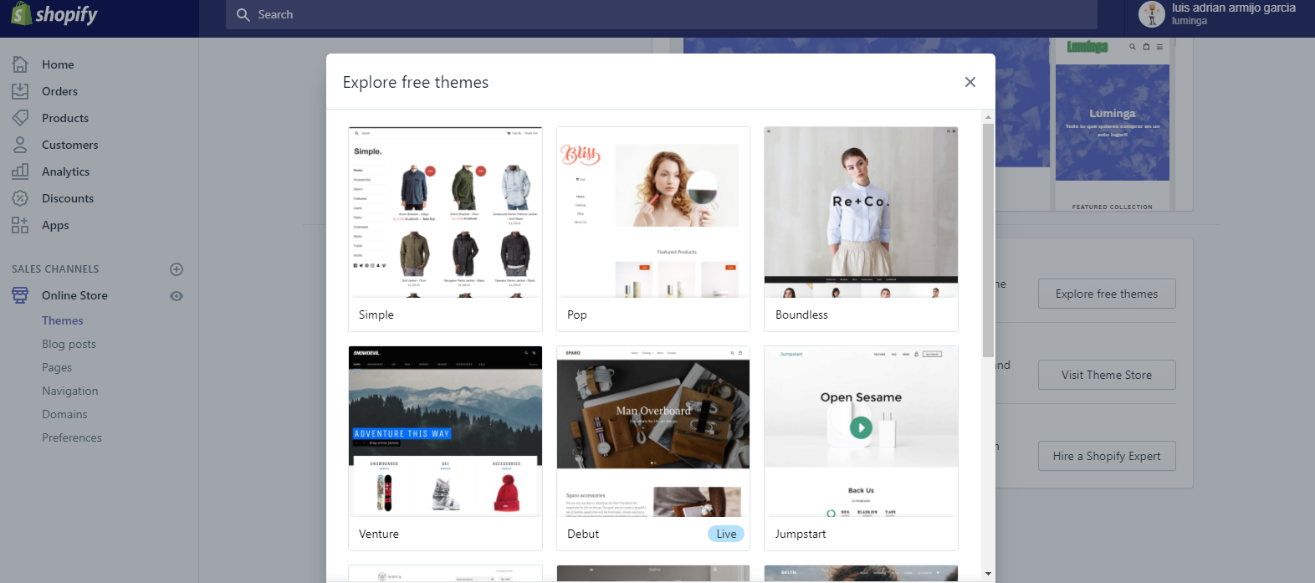Click the Apps grid icon
Screen dimensions: 1315x583
click(20, 225)
